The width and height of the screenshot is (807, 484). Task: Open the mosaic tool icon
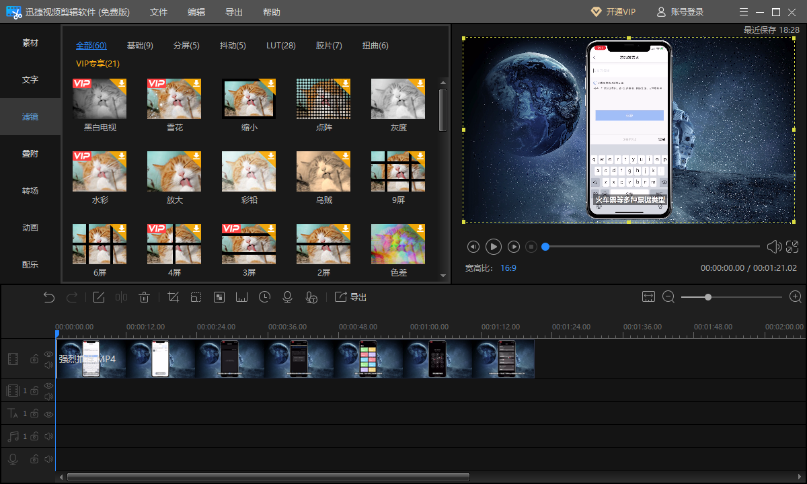219,297
